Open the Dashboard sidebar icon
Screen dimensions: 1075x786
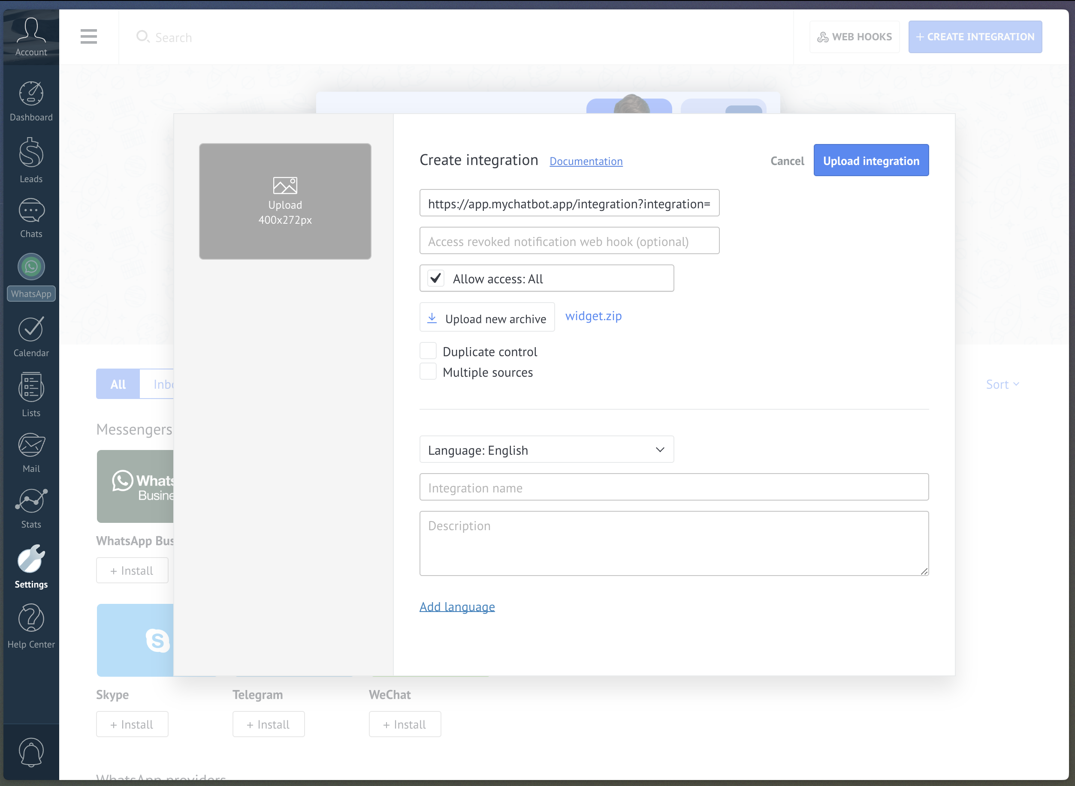(x=31, y=94)
